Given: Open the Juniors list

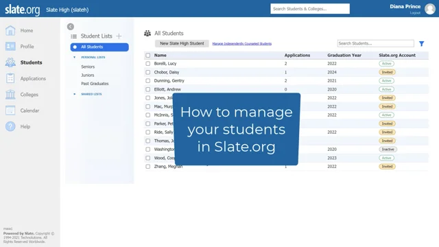Looking at the screenshot, I should 87,75.
